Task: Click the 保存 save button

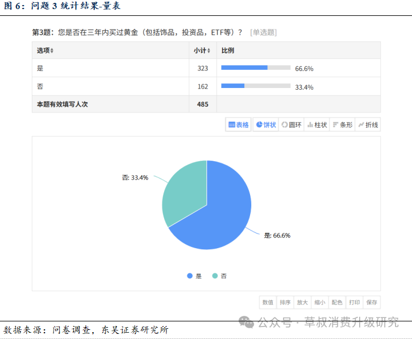Action: coord(372,303)
